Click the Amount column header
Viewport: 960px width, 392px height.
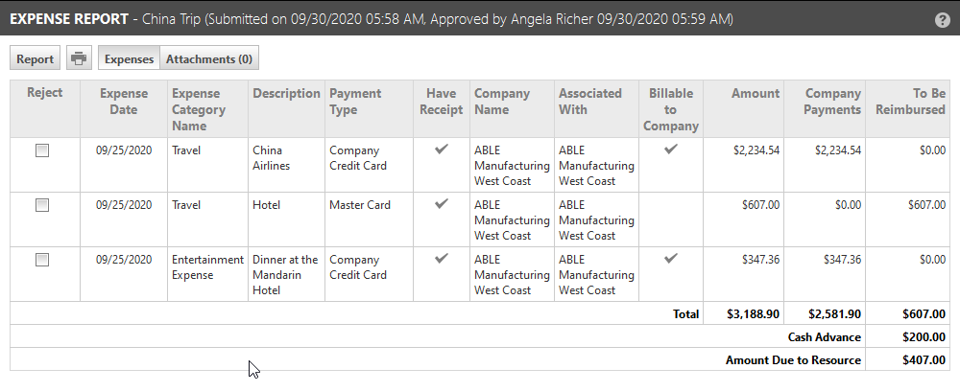click(756, 94)
